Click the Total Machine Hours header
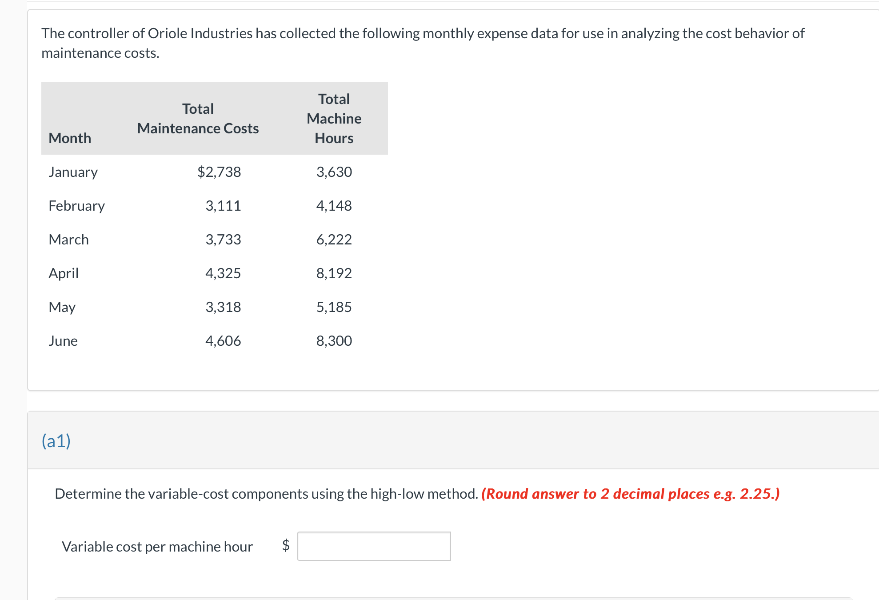Image resolution: width=879 pixels, height=600 pixels. point(334,119)
